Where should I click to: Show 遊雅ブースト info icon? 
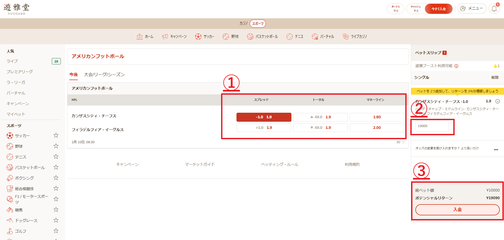pyautogui.click(x=456, y=66)
